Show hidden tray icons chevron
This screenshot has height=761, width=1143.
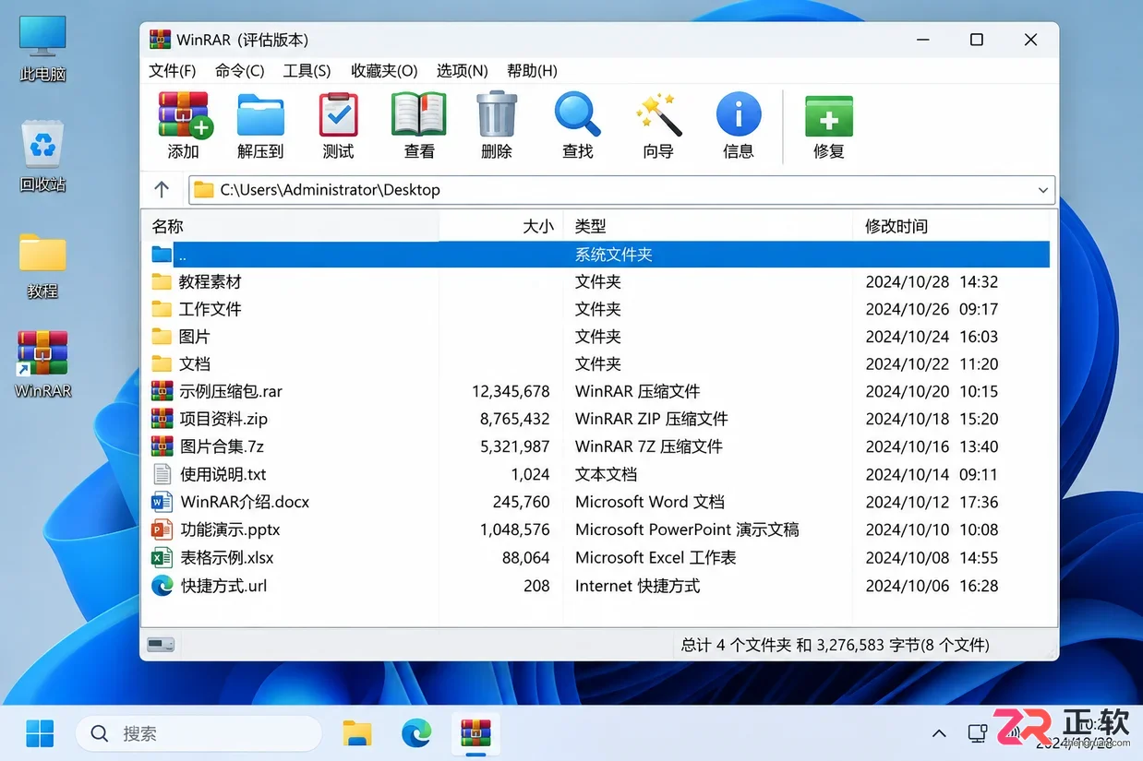(x=939, y=734)
